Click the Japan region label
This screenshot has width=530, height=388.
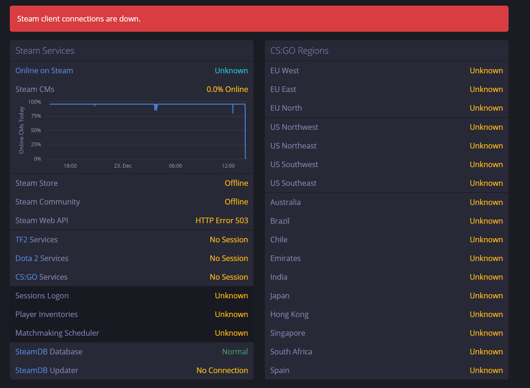[x=280, y=296]
